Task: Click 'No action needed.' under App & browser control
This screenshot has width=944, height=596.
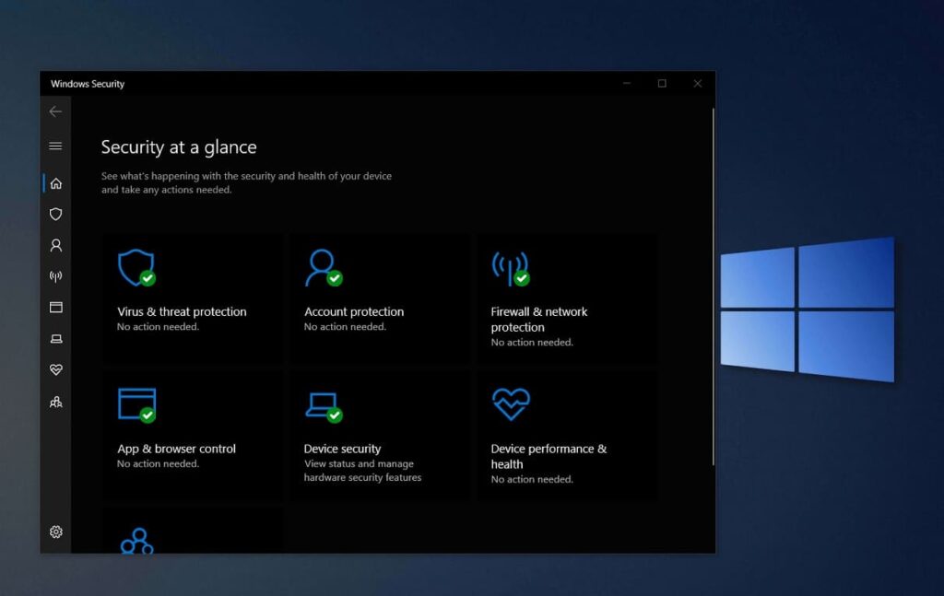Action: click(158, 463)
